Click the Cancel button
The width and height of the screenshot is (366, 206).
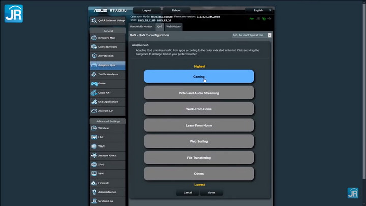point(188,193)
